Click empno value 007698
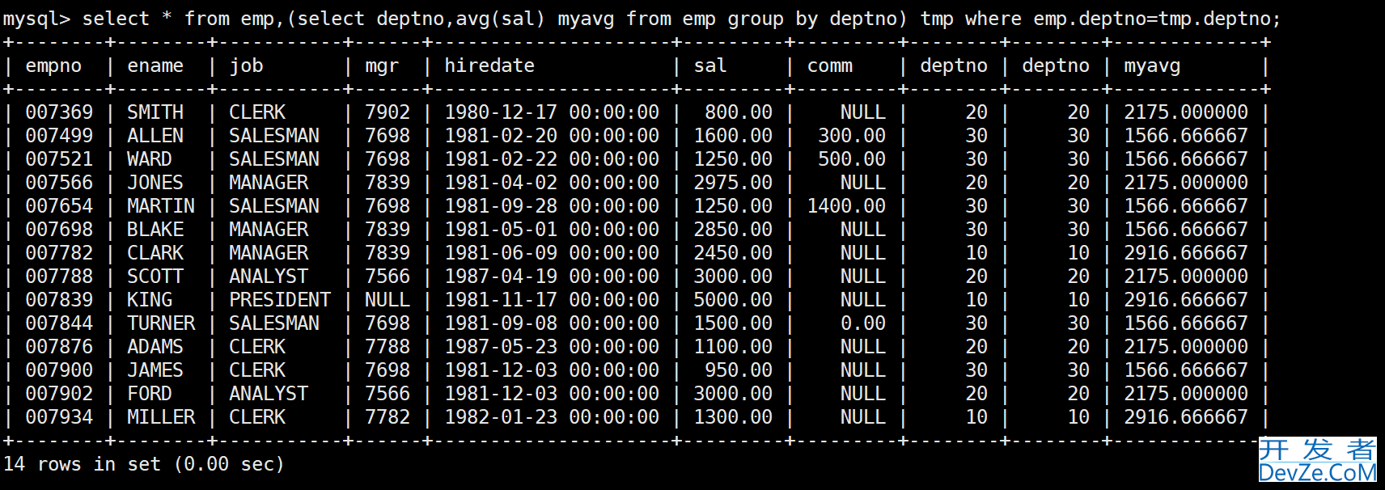Screen dimensions: 1385x490 (x=59, y=230)
